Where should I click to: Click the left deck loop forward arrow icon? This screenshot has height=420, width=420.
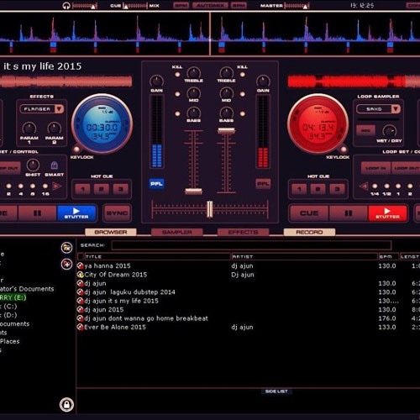(x=57, y=186)
